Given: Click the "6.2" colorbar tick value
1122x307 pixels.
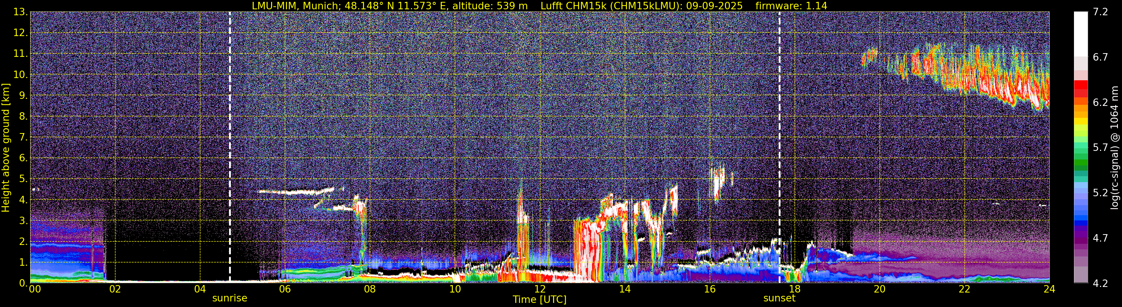Looking at the screenshot, I should point(1100,102).
